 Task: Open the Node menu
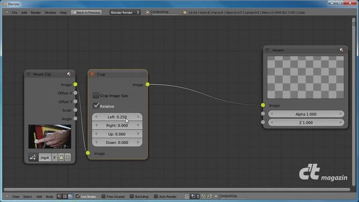[49, 196]
